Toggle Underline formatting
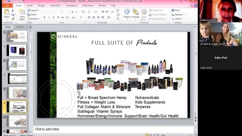The width and height of the screenshot is (242, 136). 53,17
